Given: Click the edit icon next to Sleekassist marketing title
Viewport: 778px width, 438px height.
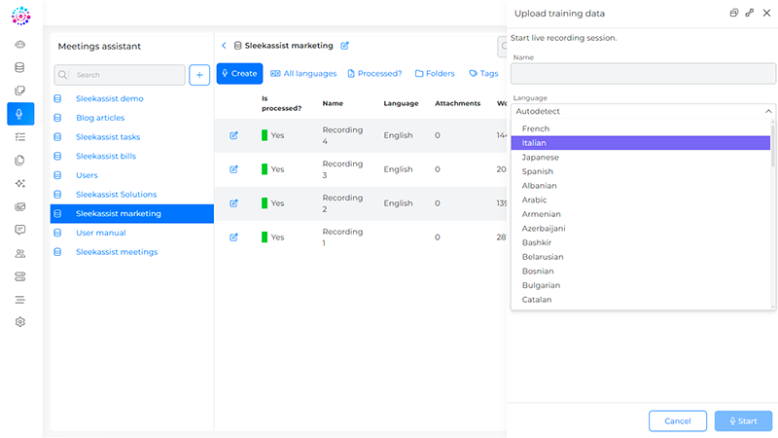Looking at the screenshot, I should point(345,46).
